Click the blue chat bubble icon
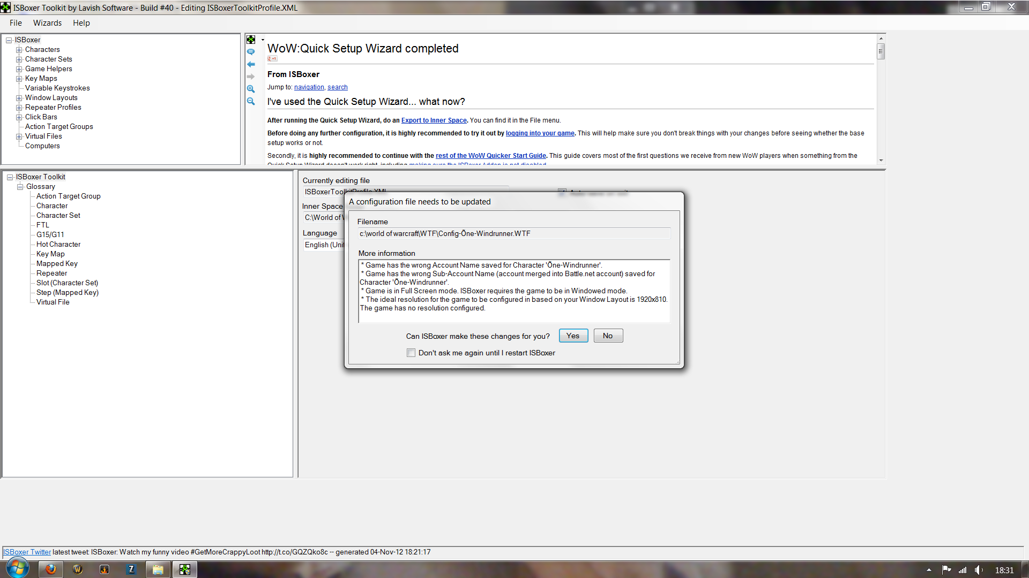This screenshot has height=578, width=1029. click(251, 52)
